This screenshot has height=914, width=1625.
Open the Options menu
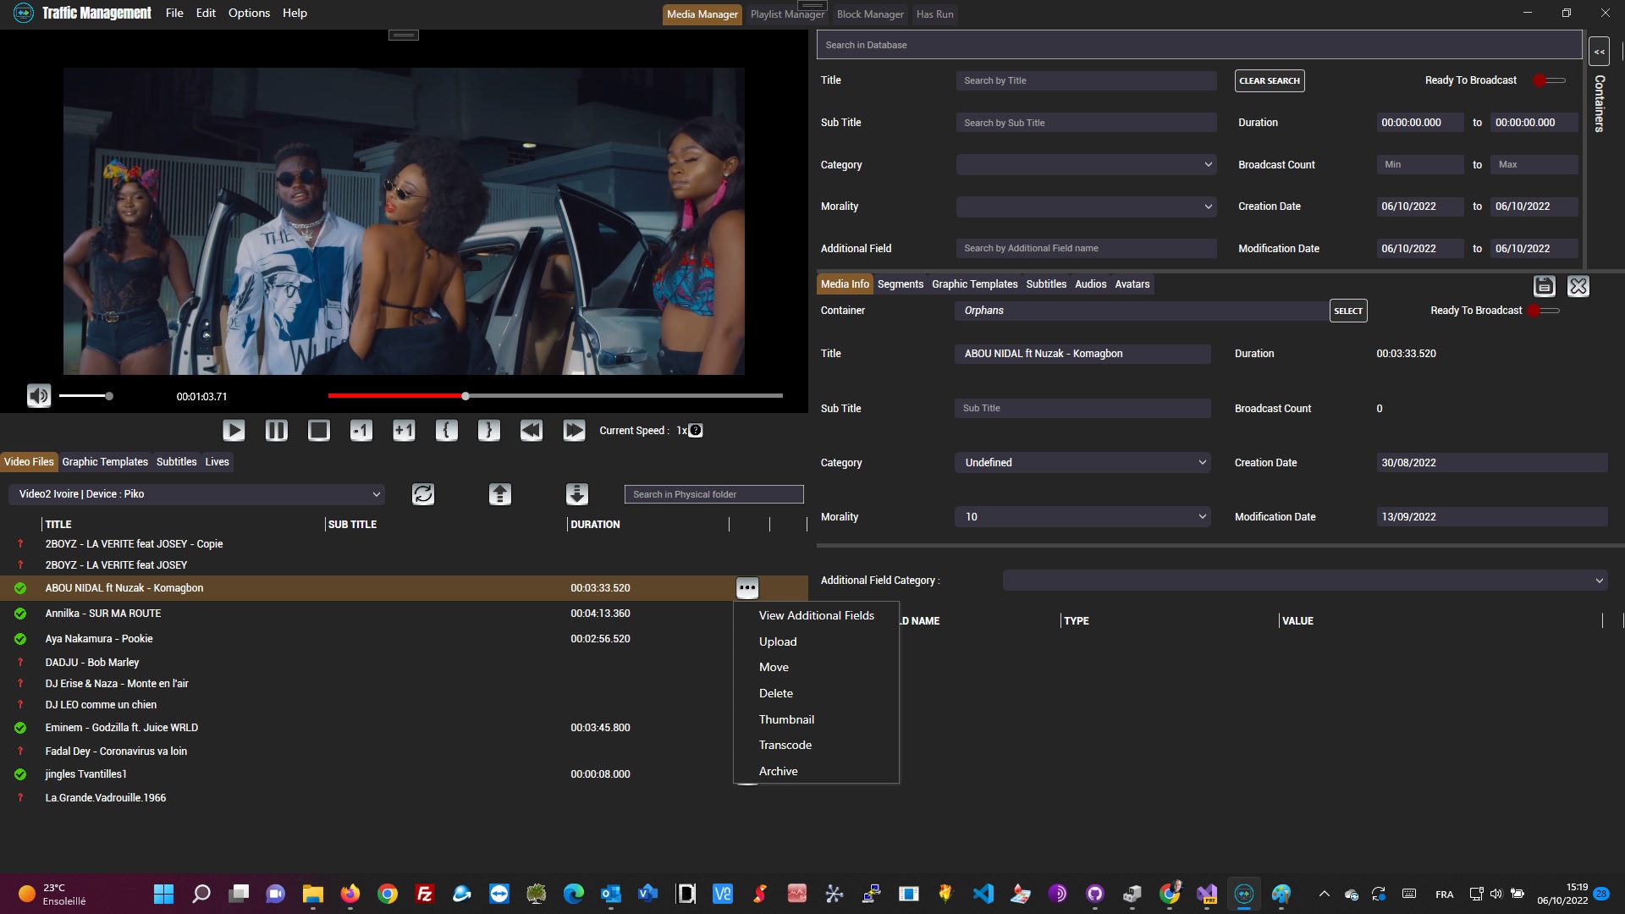[249, 13]
